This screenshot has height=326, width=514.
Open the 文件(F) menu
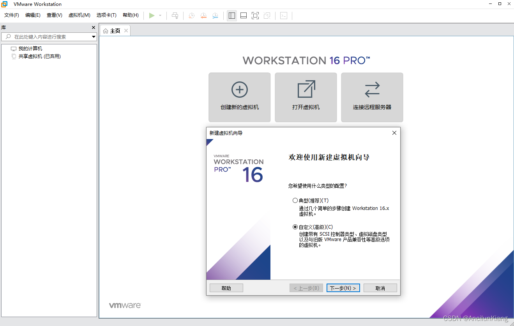pyautogui.click(x=12, y=15)
